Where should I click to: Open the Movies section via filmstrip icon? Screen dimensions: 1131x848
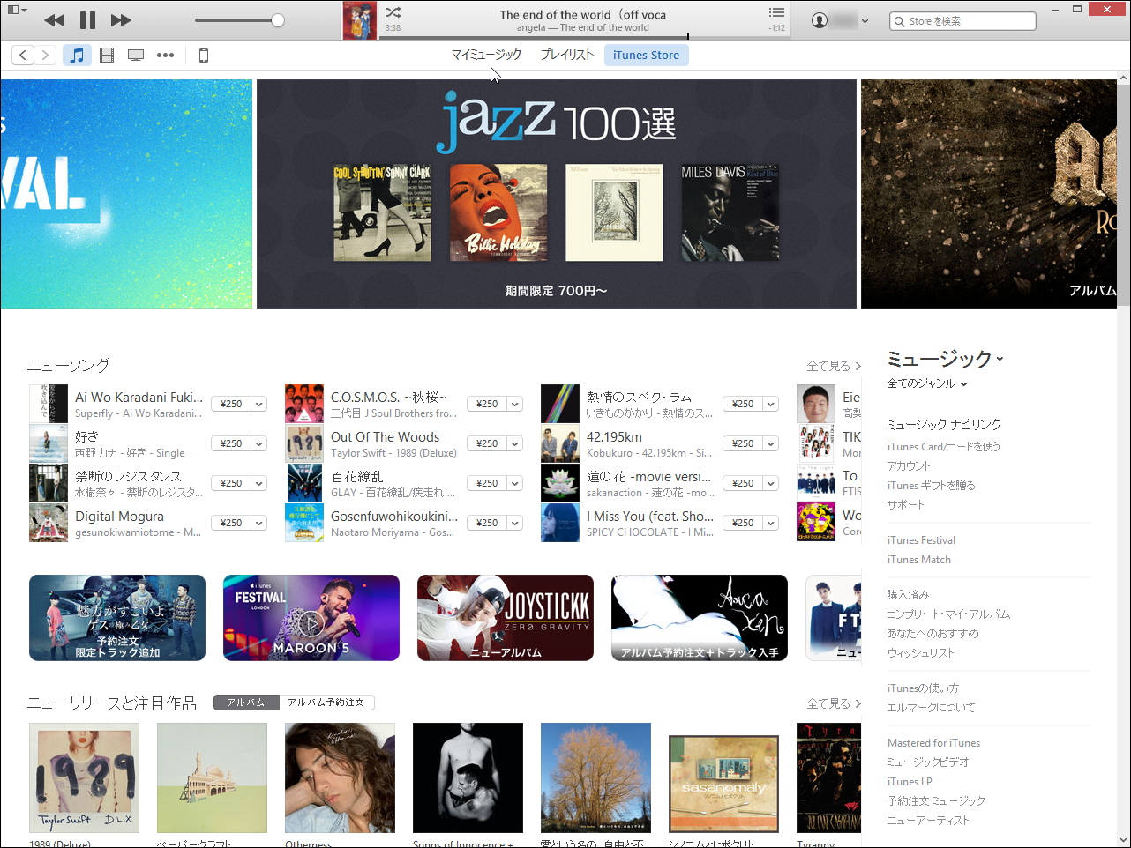click(x=106, y=55)
